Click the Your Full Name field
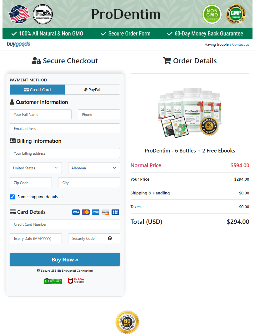This screenshot has width=255, height=335. pyautogui.click(x=41, y=114)
